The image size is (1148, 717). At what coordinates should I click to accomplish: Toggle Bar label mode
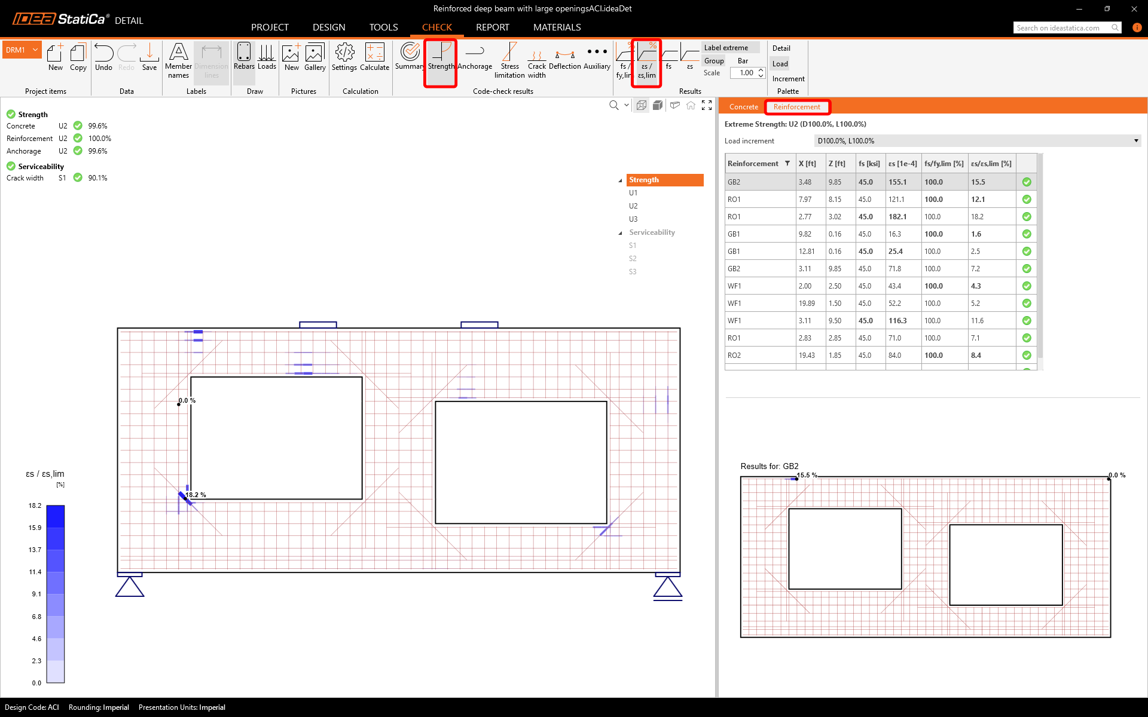743,61
